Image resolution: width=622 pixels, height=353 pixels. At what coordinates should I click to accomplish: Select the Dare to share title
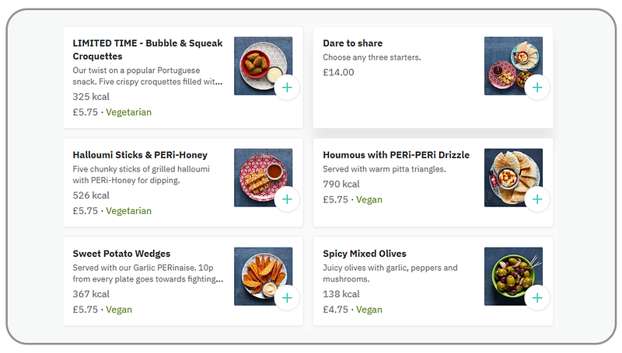pyautogui.click(x=352, y=43)
